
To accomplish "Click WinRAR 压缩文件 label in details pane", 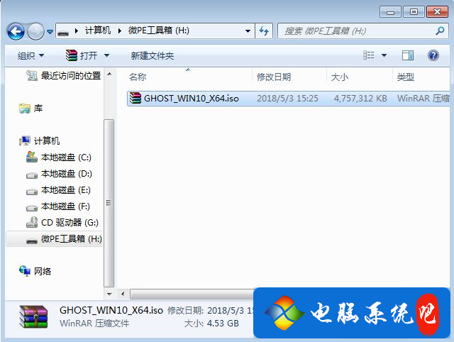I will point(94,323).
